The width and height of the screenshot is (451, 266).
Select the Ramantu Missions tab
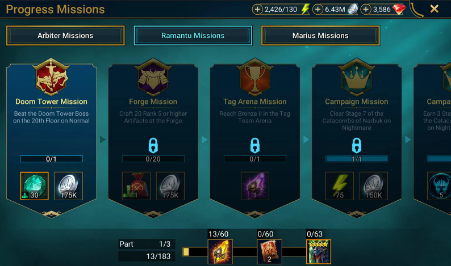[x=193, y=36]
